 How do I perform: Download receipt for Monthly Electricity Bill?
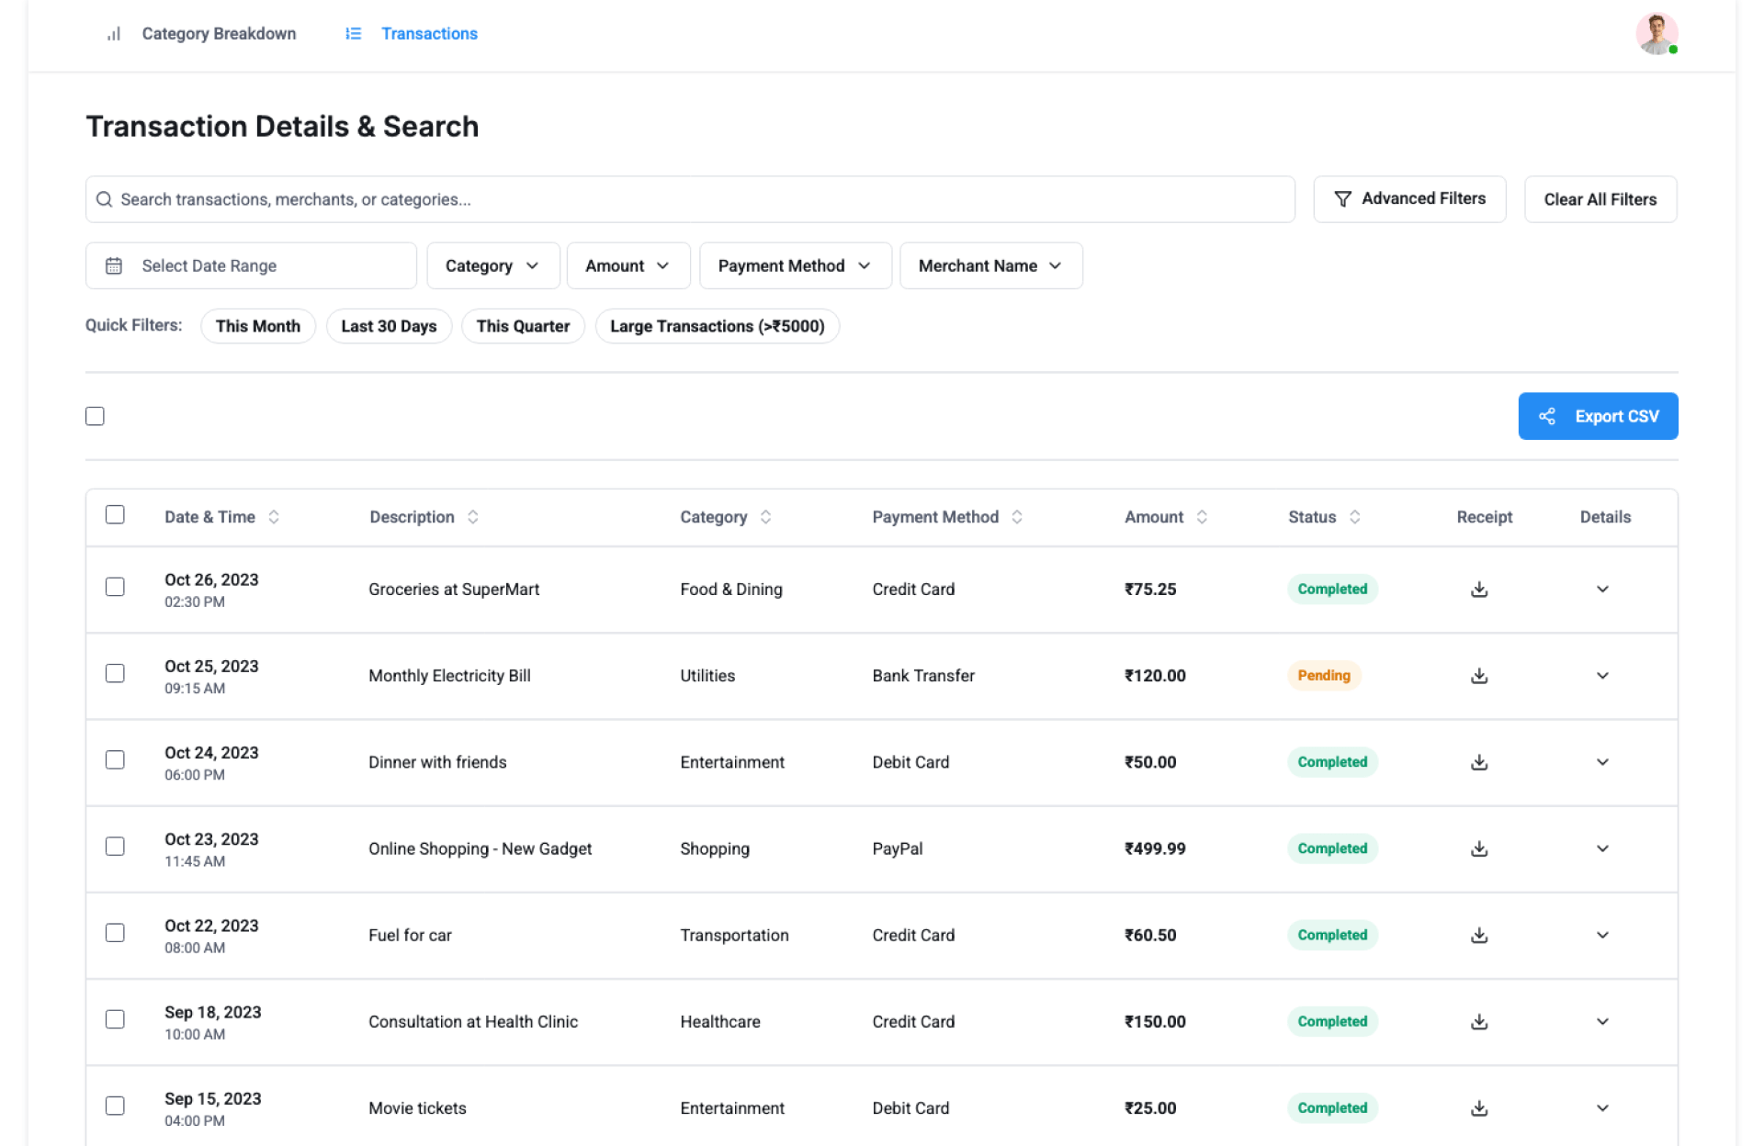coord(1478,676)
